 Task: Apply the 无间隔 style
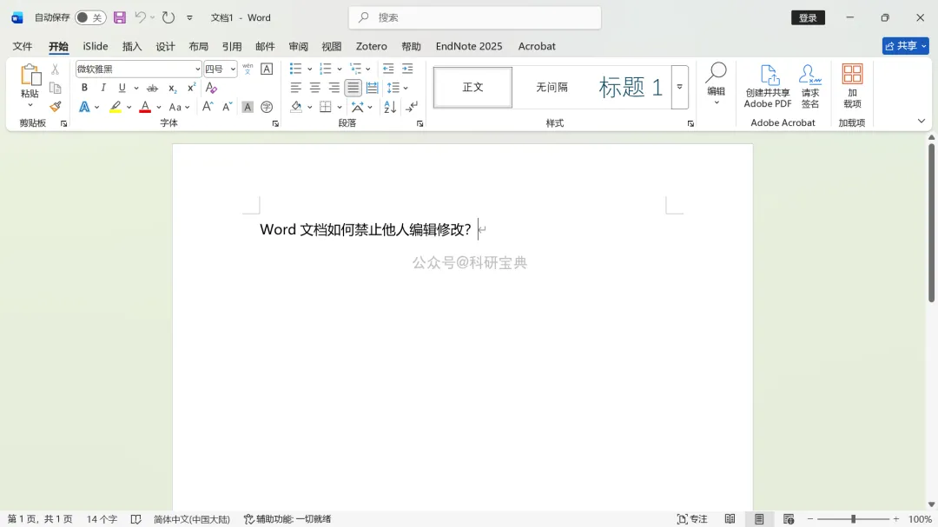(x=552, y=88)
